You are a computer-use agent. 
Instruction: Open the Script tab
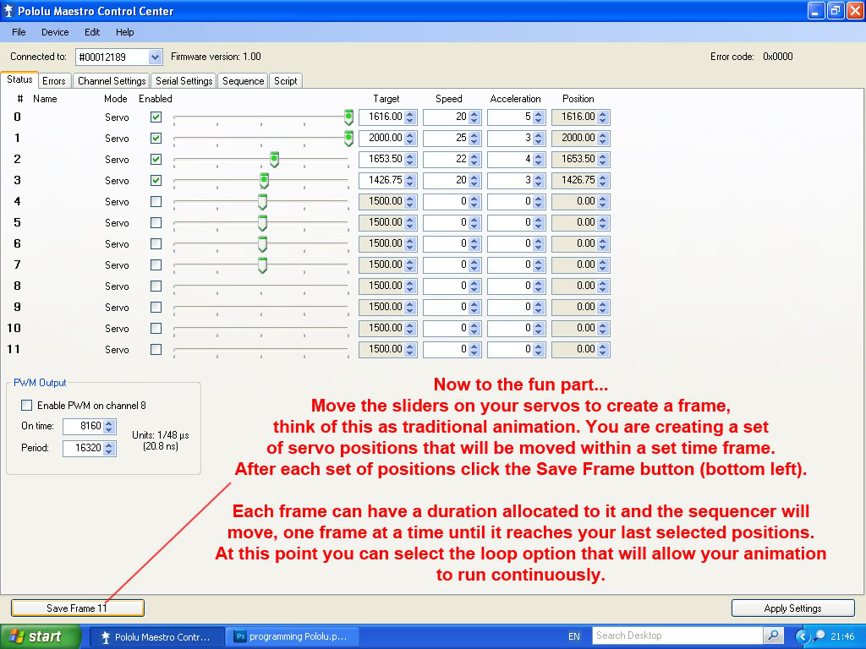point(286,81)
